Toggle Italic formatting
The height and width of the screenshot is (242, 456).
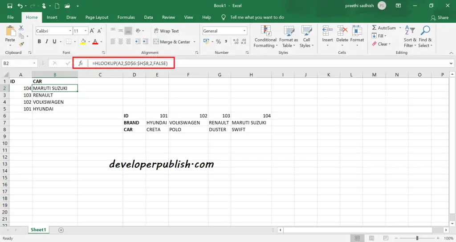tap(46, 41)
